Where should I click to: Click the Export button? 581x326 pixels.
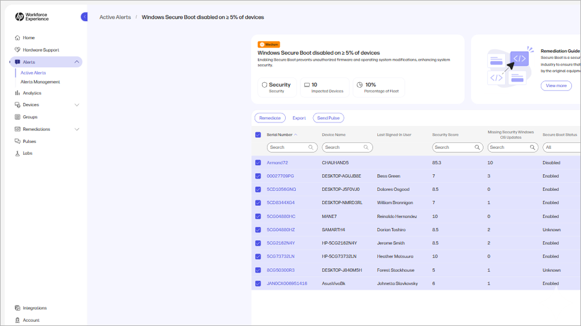(299, 118)
